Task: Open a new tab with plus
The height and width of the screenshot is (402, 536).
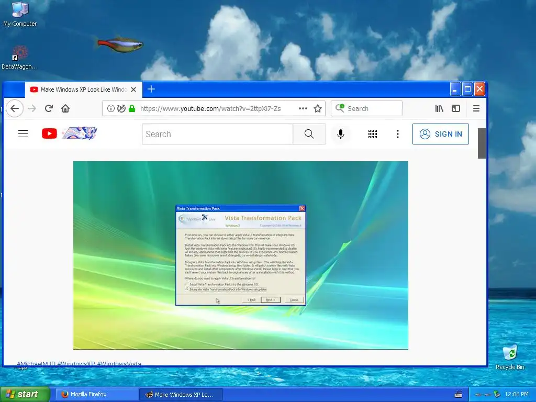Action: (x=151, y=89)
